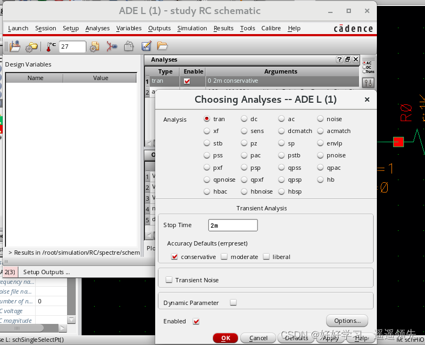
Task: Select the noise analysis radio button
Action: pos(321,119)
